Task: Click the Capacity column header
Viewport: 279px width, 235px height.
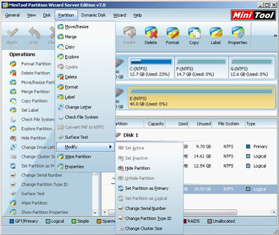Action: coord(155,124)
